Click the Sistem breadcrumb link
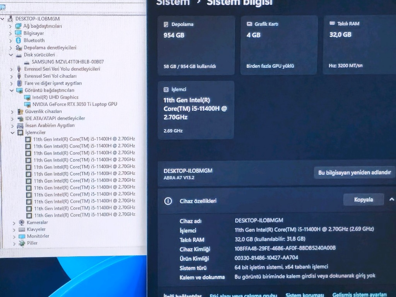Image resolution: width=396 pixels, height=297 pixels. click(x=173, y=3)
